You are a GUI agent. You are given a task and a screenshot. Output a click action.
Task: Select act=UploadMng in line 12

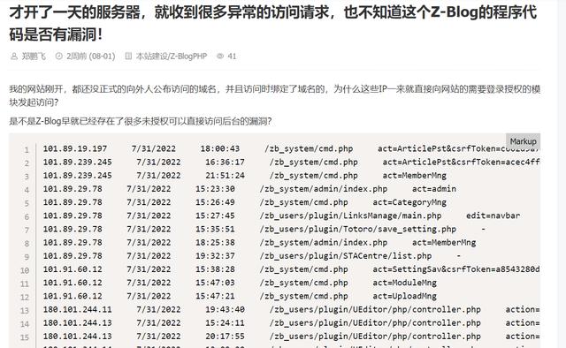click(x=405, y=296)
